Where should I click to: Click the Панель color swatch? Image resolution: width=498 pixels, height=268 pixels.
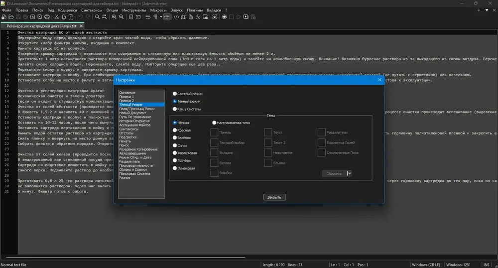[214, 133]
